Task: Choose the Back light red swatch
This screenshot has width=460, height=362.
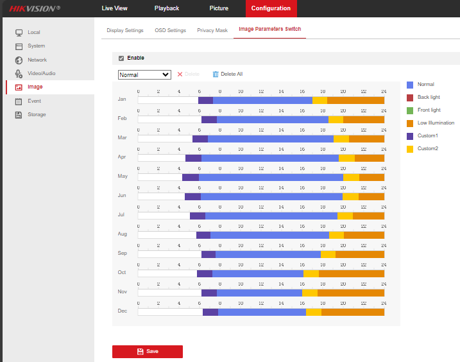Action: click(410, 98)
